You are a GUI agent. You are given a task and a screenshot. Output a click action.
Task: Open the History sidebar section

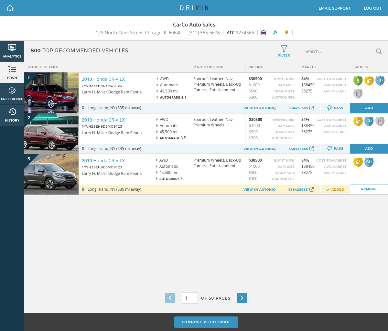coord(12,115)
